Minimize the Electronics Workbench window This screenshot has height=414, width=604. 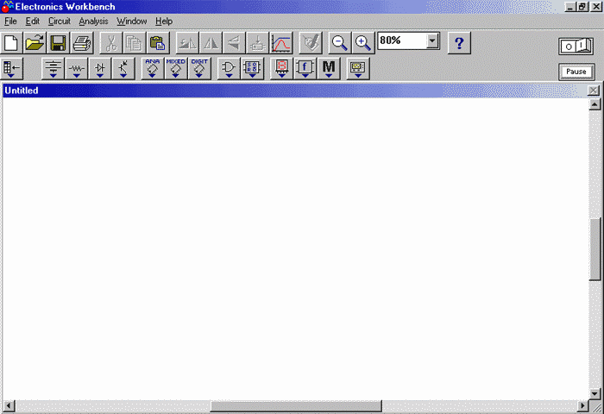point(570,7)
